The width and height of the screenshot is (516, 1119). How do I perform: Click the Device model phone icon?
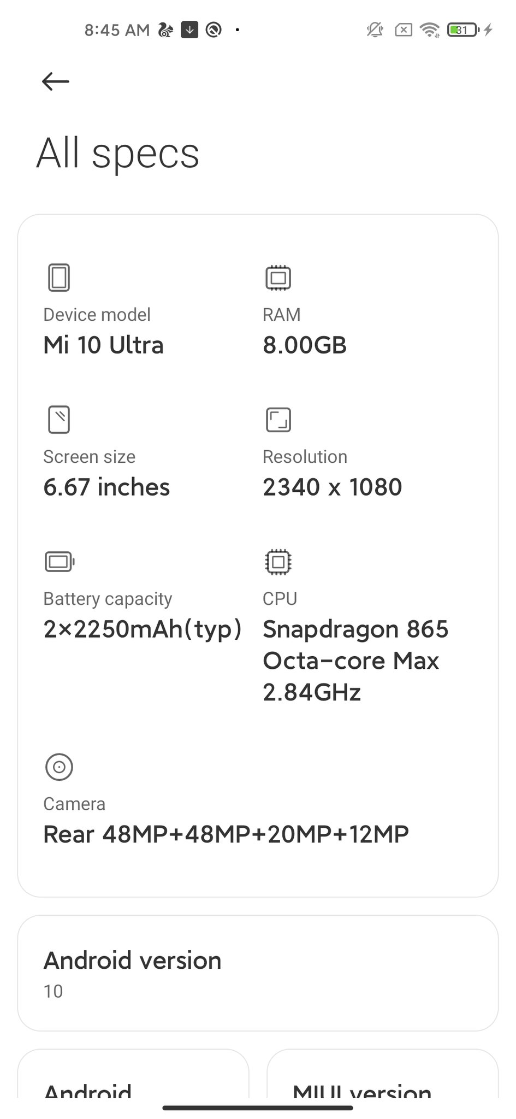[x=59, y=278]
